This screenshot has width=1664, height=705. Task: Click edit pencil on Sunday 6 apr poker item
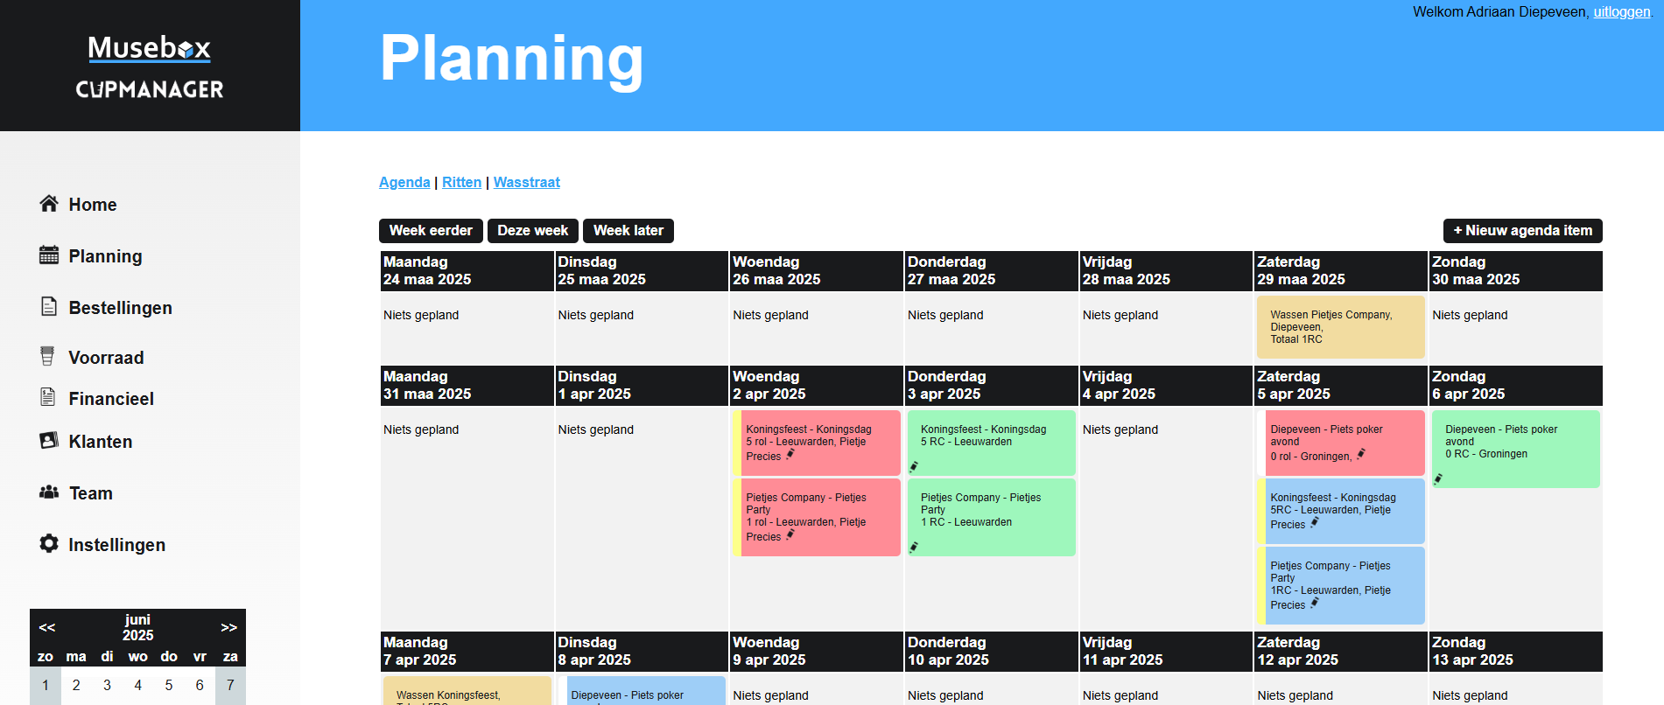[x=1438, y=478]
